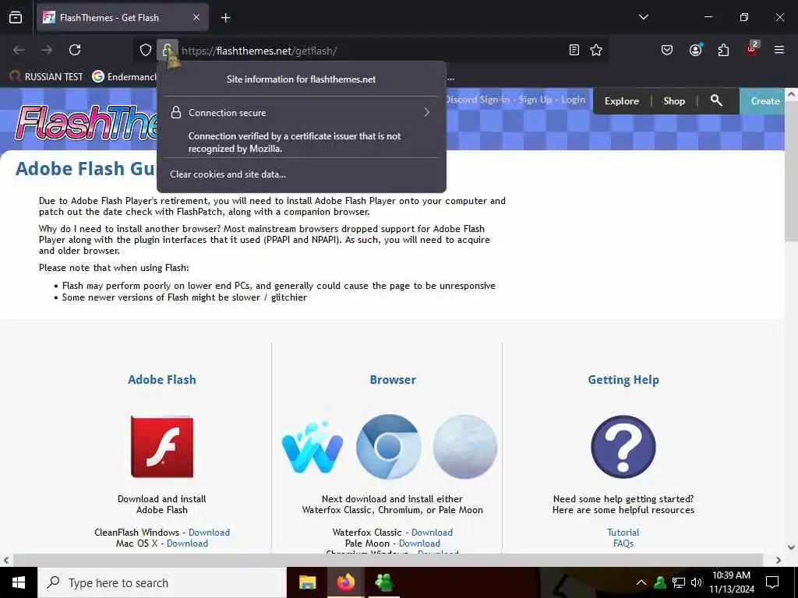Click horizontal scrollbar right arrow

point(779,560)
